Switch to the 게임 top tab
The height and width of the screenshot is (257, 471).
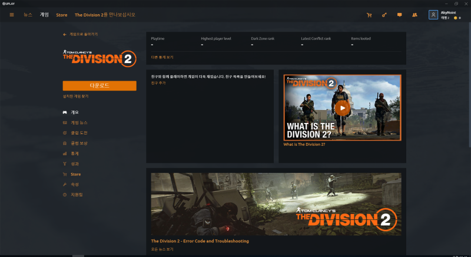[x=44, y=15]
